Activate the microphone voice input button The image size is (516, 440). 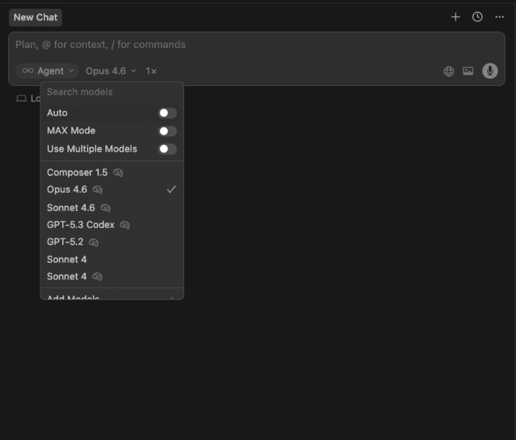coord(490,71)
